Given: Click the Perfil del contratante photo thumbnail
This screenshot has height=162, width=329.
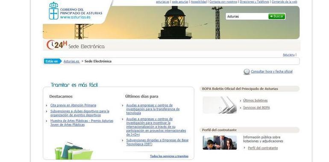Looking at the screenshot, I should [220, 142].
